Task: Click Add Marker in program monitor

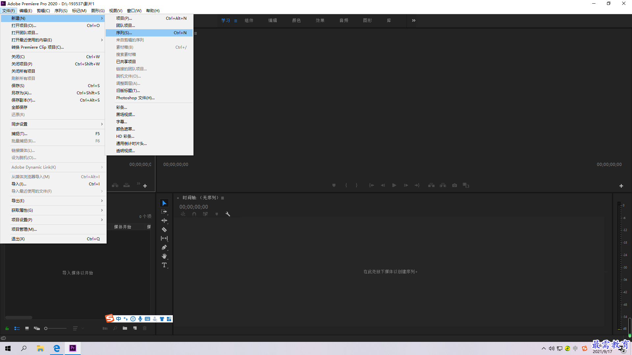Action: pyautogui.click(x=334, y=185)
